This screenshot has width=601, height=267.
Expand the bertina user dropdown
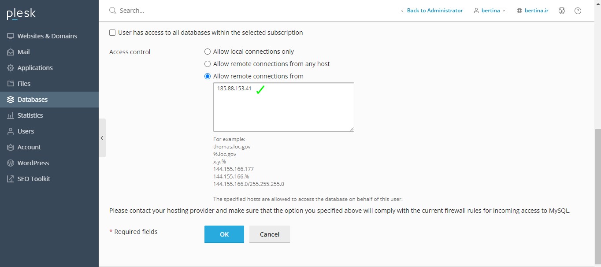(x=490, y=11)
